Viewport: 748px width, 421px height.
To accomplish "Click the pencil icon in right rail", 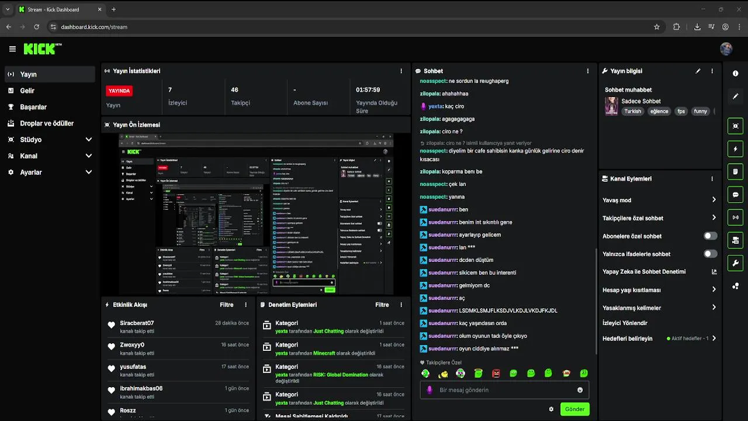I will (735, 96).
